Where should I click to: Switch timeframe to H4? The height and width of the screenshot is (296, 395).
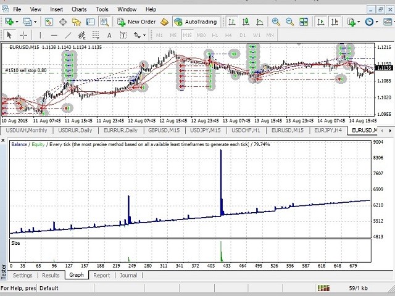228,35
